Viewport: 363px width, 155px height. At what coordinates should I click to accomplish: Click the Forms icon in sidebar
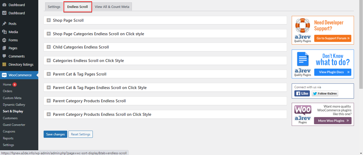[x=4, y=40]
